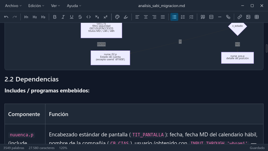This screenshot has width=268, height=151.
Task: Click the Redo icon
Action: [x=15, y=17]
